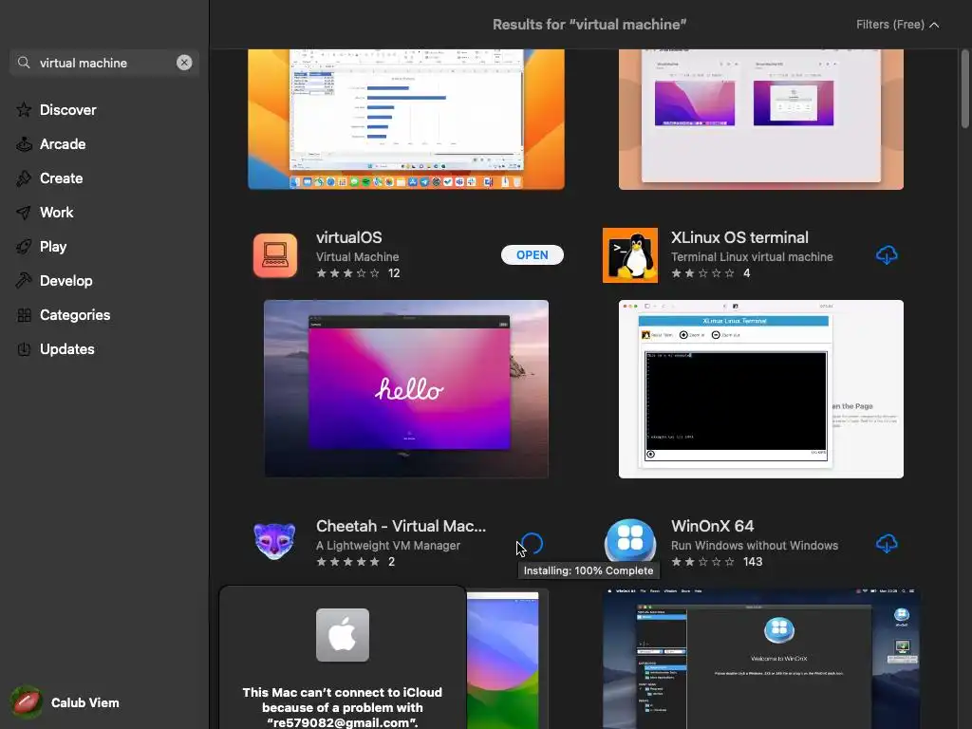This screenshot has width=972, height=729.
Task: Click the Calub Viem avatar image
Action: (27, 702)
